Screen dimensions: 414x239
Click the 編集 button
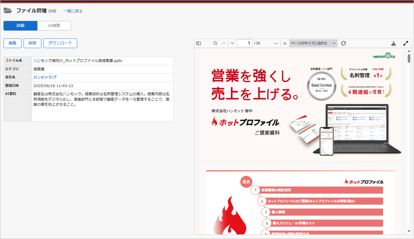coord(12,43)
